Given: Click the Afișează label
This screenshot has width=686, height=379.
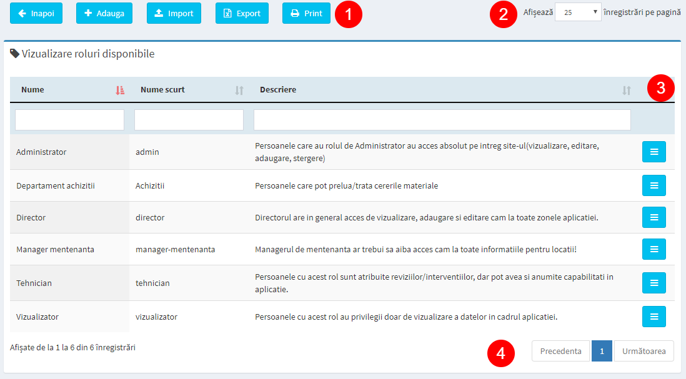Looking at the screenshot, I should click(x=538, y=12).
